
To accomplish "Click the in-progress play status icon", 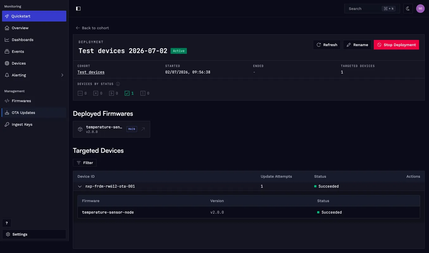I will click(111, 93).
